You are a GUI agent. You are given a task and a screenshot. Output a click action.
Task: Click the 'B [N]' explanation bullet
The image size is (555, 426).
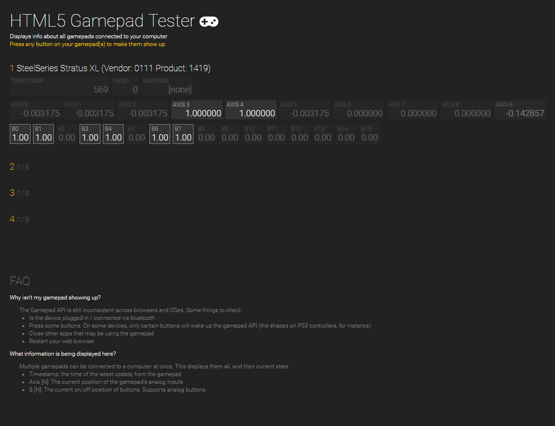coord(117,390)
